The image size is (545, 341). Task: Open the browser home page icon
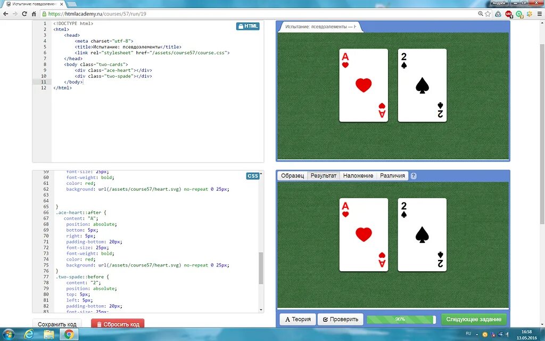click(x=34, y=14)
